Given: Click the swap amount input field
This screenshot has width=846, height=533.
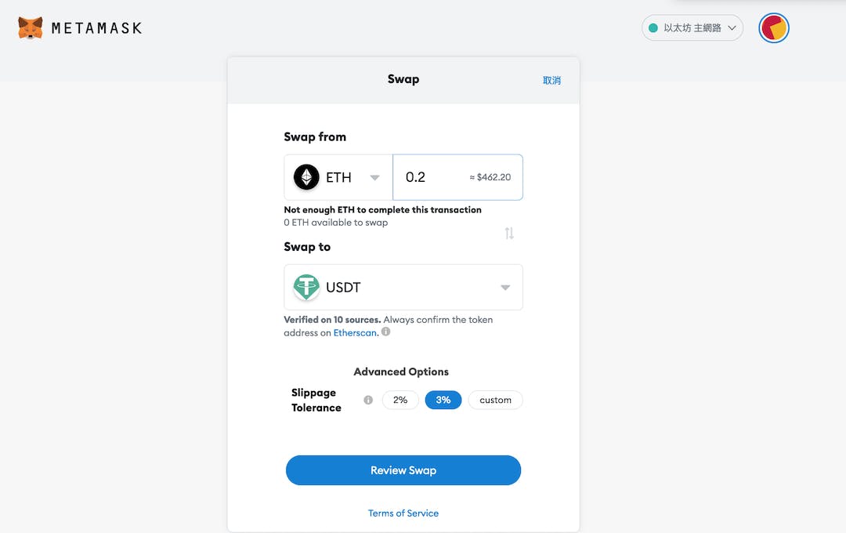Looking at the screenshot, I should pyautogui.click(x=431, y=177).
